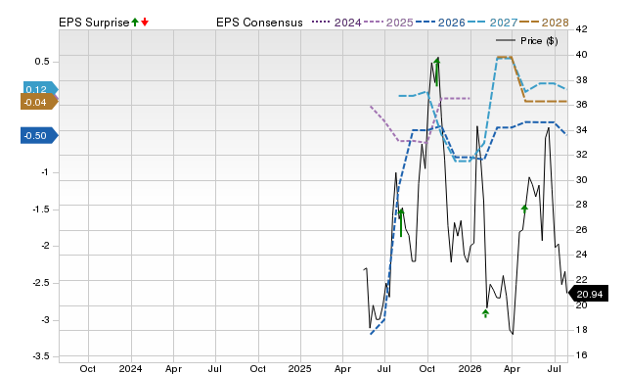Select the green surprise arrow near October 2025 peak

(x=437, y=71)
